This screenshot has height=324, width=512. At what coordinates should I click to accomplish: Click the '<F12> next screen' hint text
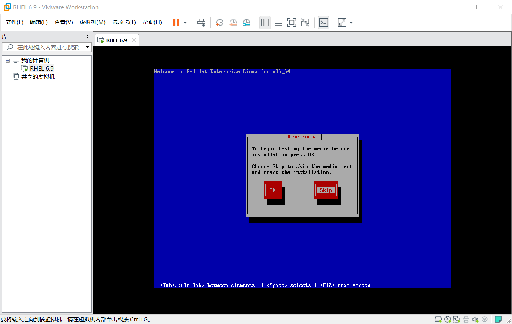point(345,285)
